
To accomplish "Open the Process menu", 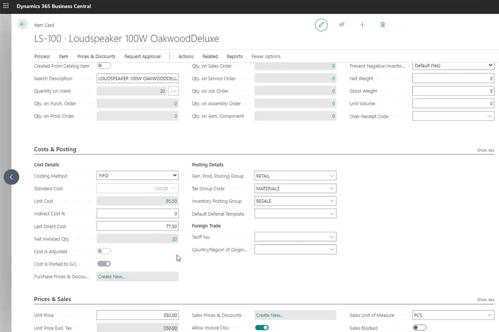I will click(42, 56).
